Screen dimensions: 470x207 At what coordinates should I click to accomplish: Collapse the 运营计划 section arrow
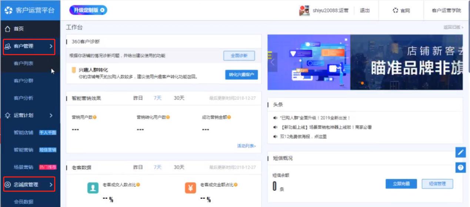pyautogui.click(x=51, y=115)
